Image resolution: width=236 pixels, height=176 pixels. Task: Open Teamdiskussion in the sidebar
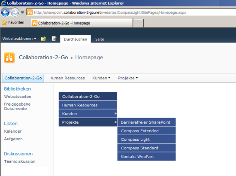pyautogui.click(x=20, y=161)
